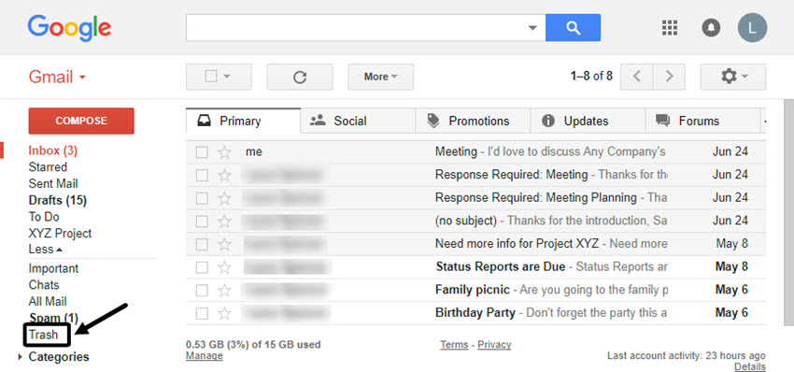The height and width of the screenshot is (372, 794).
Task: Open the notifications bell
Action: point(711,27)
